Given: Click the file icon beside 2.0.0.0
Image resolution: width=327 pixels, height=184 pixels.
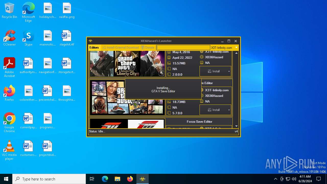Looking at the screenshot, I should [x=169, y=74].
